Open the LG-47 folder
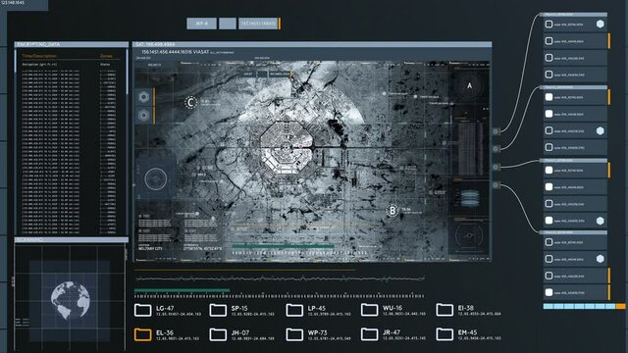Screen dimensions: 628x353 point(142,310)
